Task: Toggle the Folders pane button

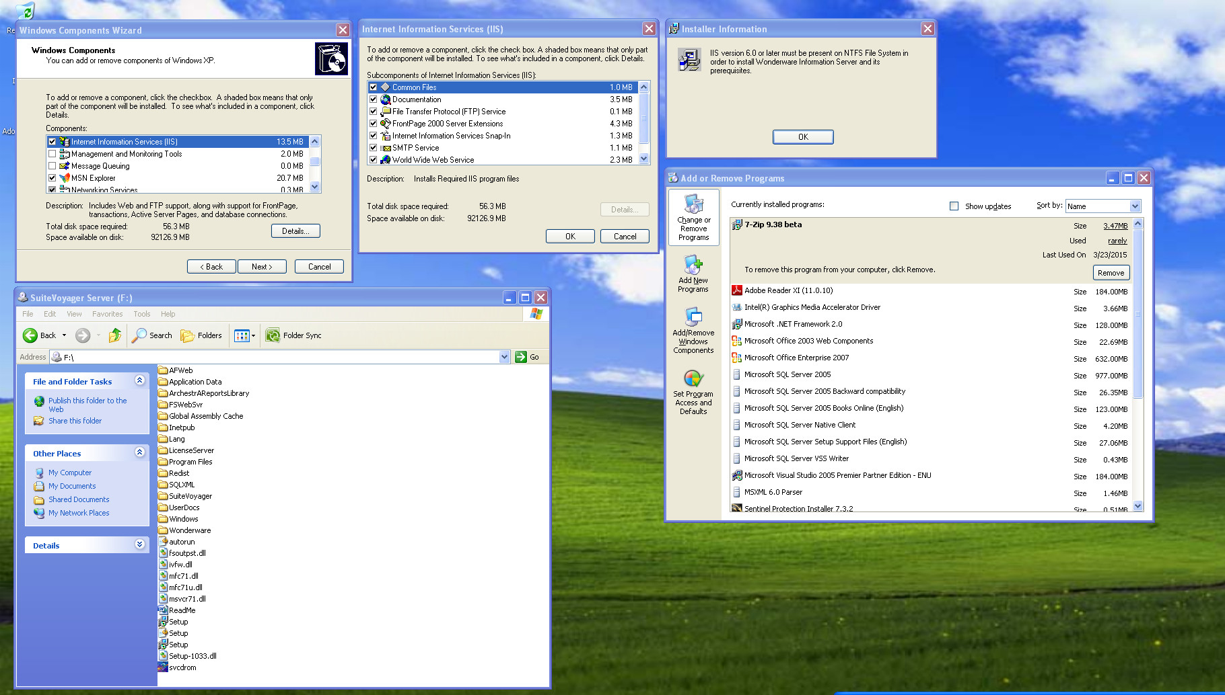Action: 201,335
